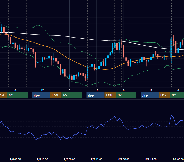This screenshot has height=162, width=184.
Task: Click hour label 12 above 5/7 12:00
Action: point(97,90)
